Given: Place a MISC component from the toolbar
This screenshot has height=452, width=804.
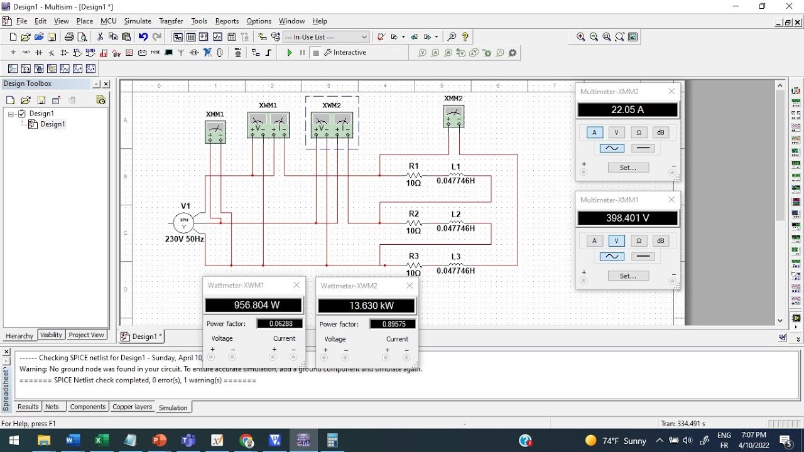Looking at the screenshot, I should point(155,53).
